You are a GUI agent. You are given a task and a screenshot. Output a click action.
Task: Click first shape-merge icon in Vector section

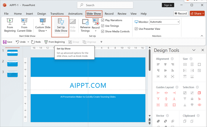point(158,121)
